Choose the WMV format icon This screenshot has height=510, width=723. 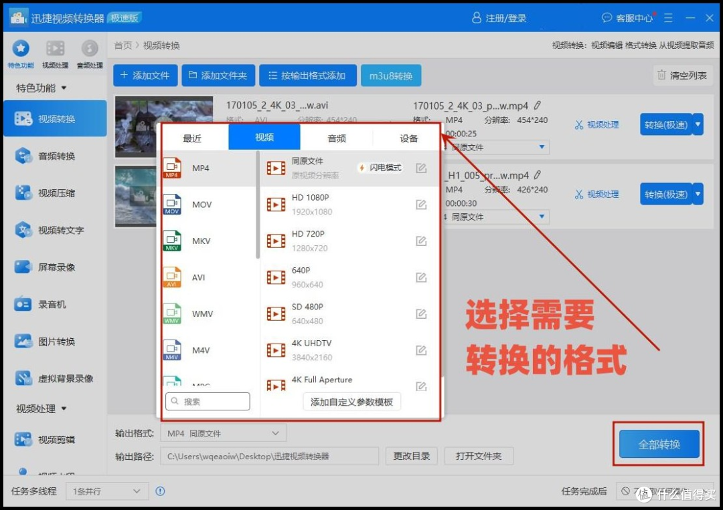coord(172,313)
